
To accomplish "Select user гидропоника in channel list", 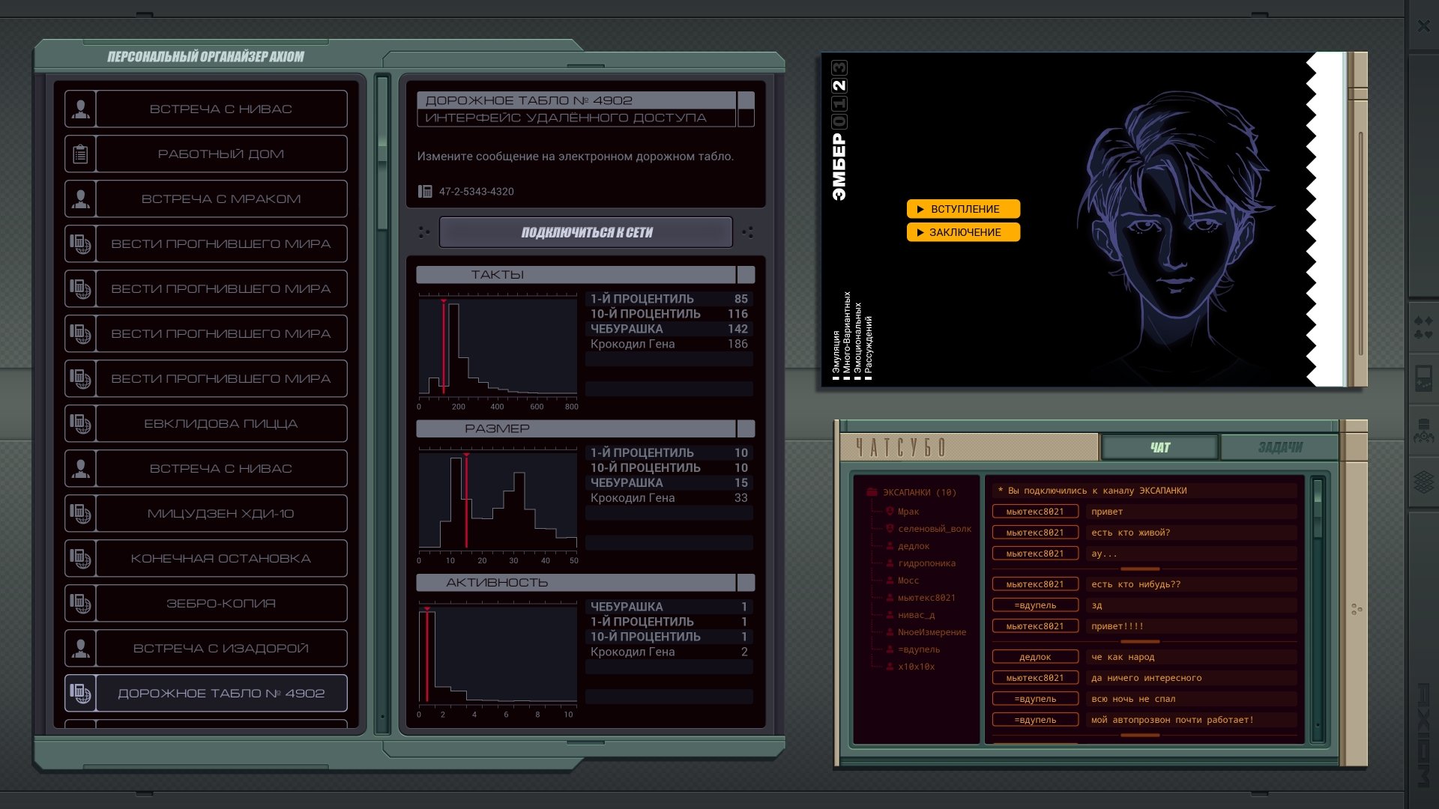I will pyautogui.click(x=926, y=563).
